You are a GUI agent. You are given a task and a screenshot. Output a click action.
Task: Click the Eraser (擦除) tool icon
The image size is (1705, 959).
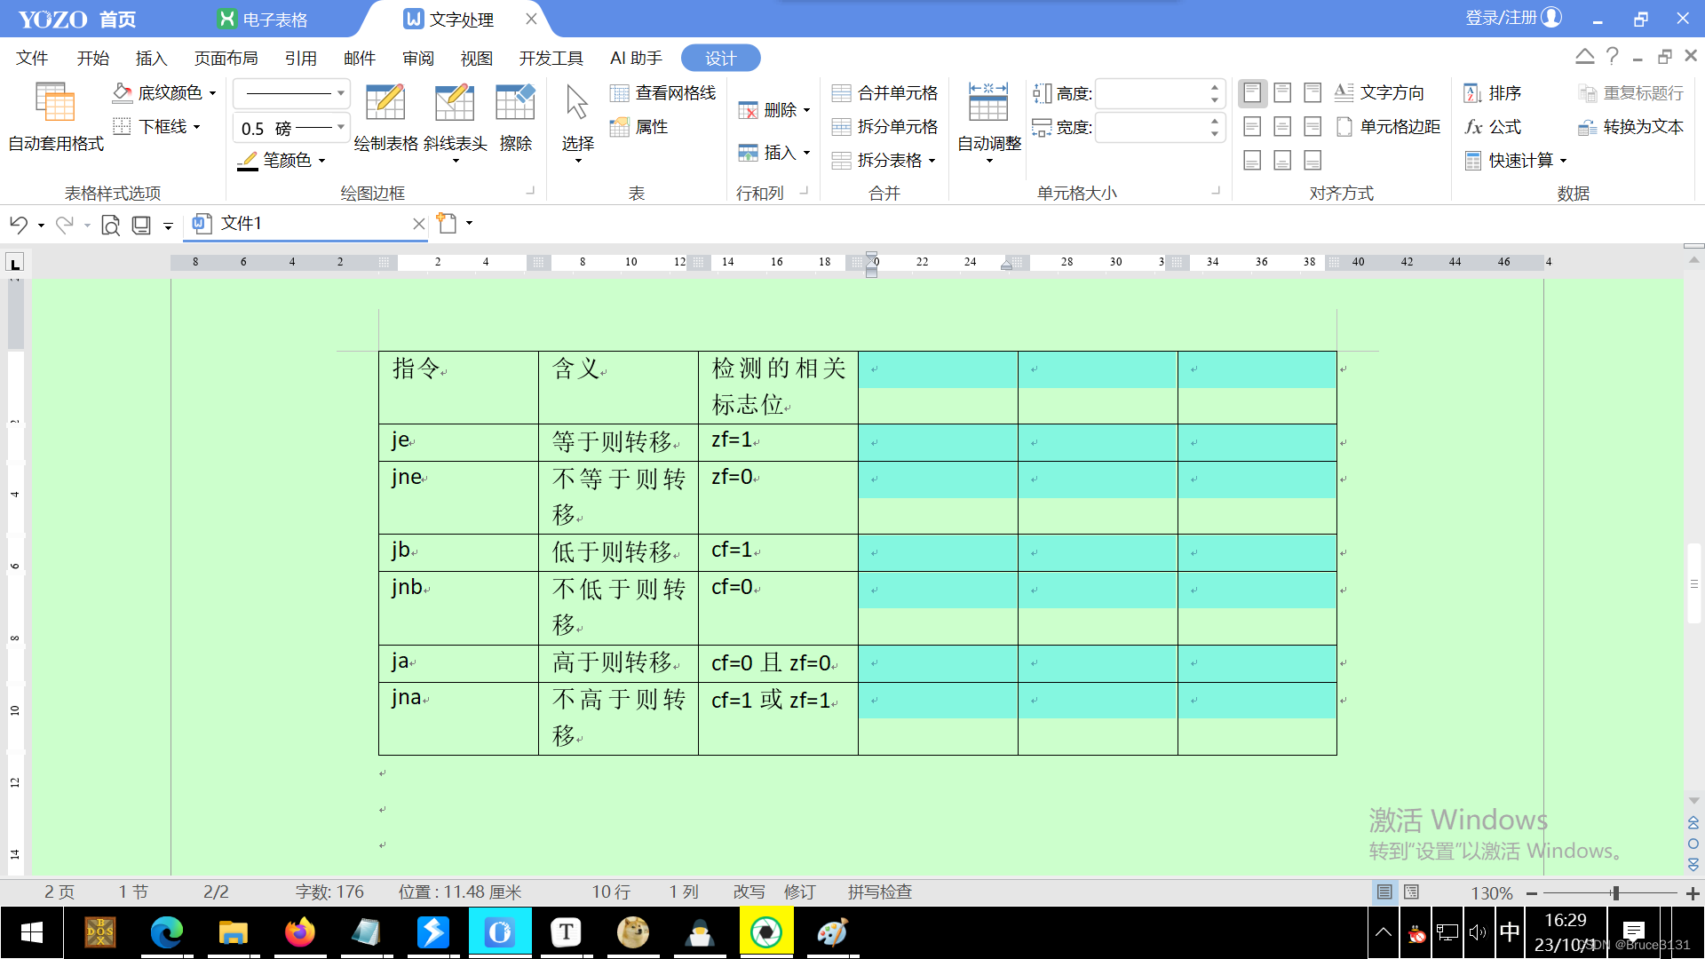click(x=515, y=104)
